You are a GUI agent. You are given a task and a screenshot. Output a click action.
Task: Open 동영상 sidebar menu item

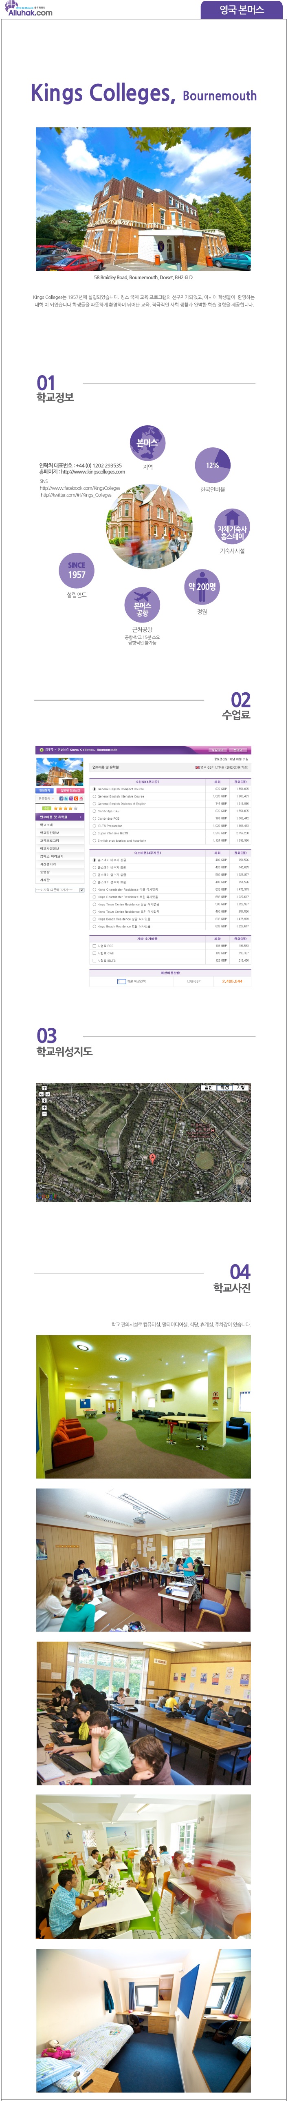pos(60,872)
